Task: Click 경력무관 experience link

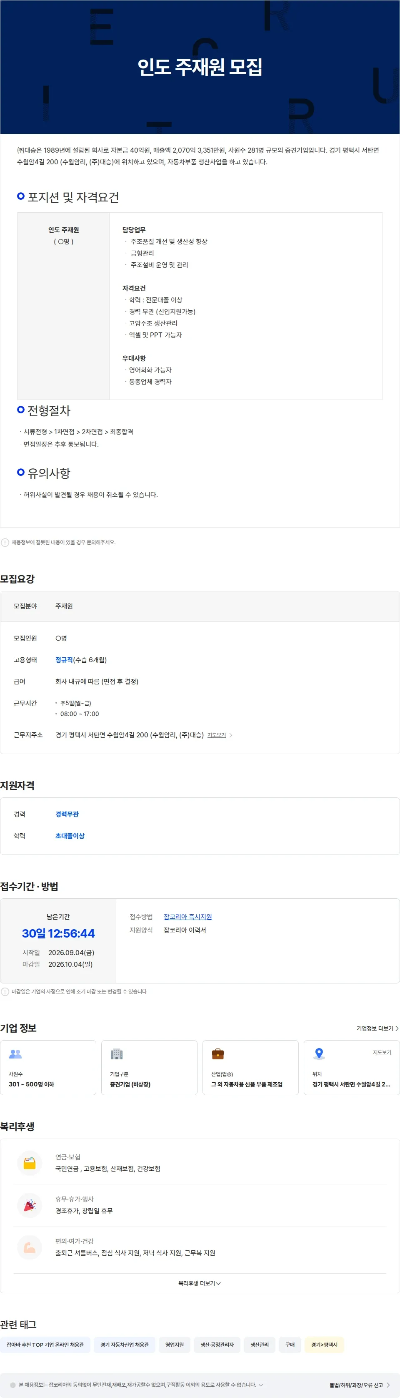Action: tap(67, 814)
